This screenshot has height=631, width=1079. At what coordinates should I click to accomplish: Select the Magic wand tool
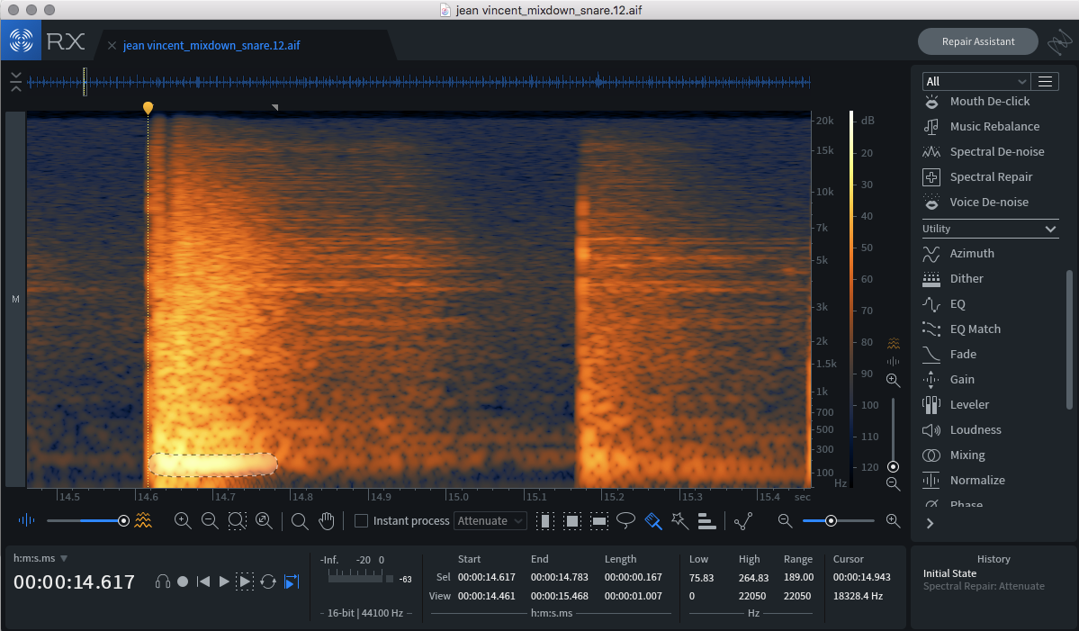pyautogui.click(x=679, y=521)
